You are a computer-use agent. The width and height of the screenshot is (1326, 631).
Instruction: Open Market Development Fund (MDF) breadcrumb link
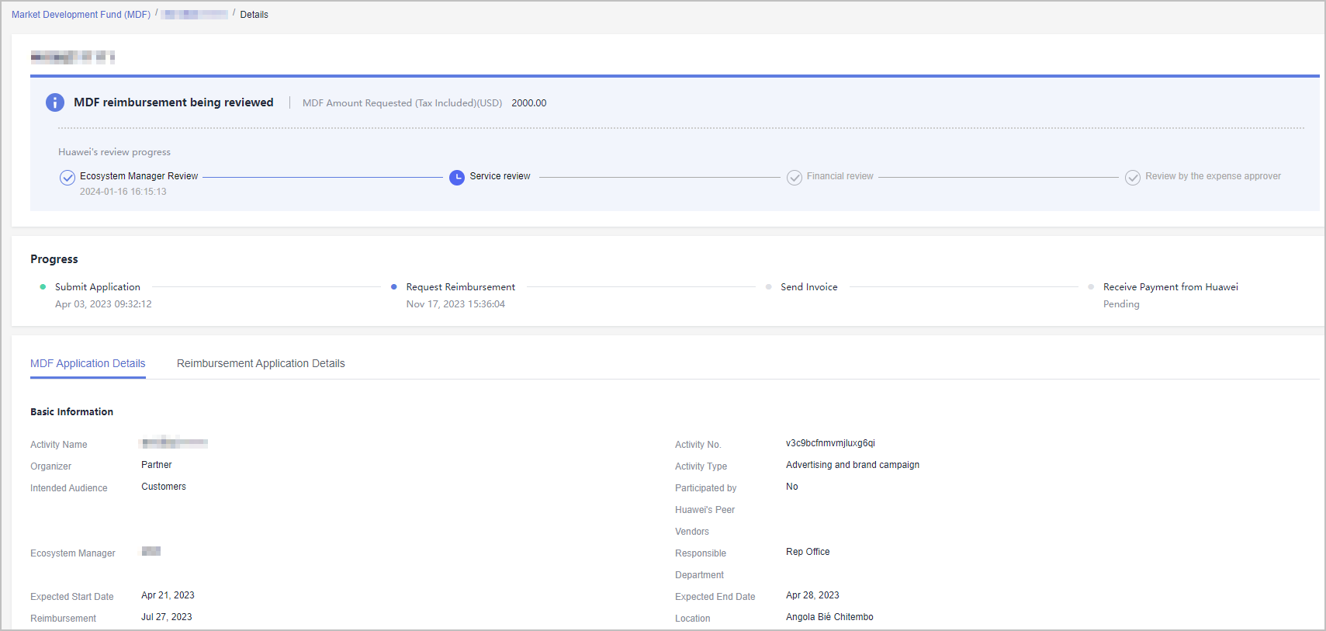tap(81, 15)
